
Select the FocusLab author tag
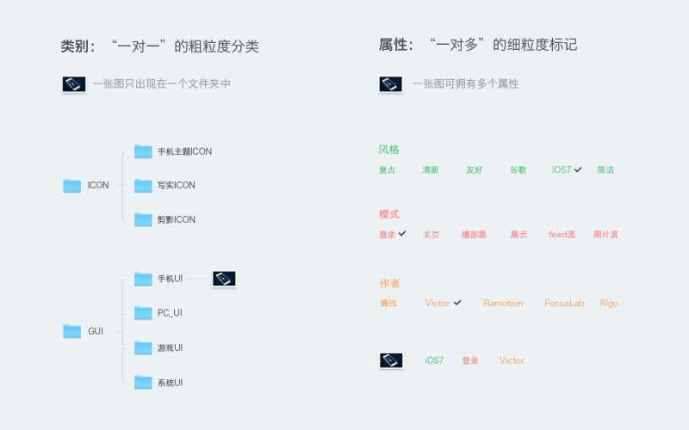[564, 303]
